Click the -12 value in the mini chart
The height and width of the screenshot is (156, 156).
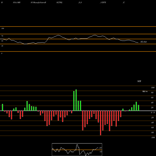click(100, 152)
